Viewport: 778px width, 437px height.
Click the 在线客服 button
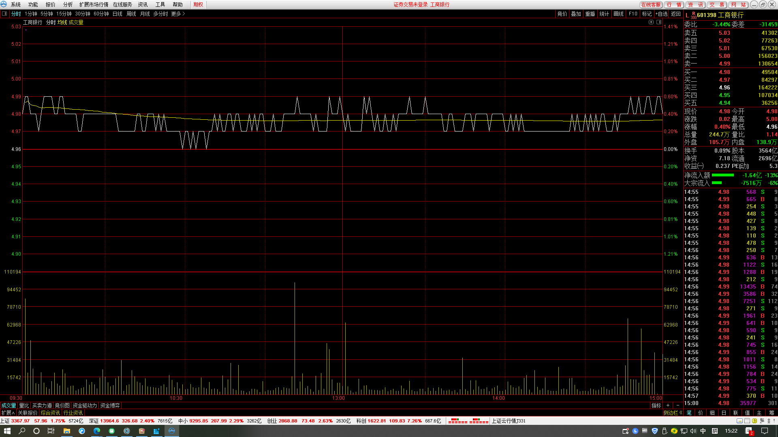[x=650, y=4]
